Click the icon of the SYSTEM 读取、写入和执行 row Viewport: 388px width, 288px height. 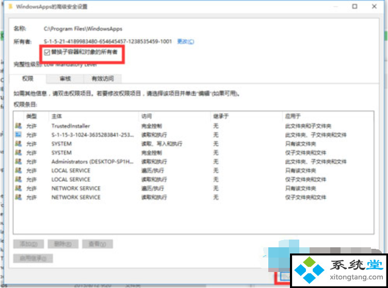coord(19,144)
